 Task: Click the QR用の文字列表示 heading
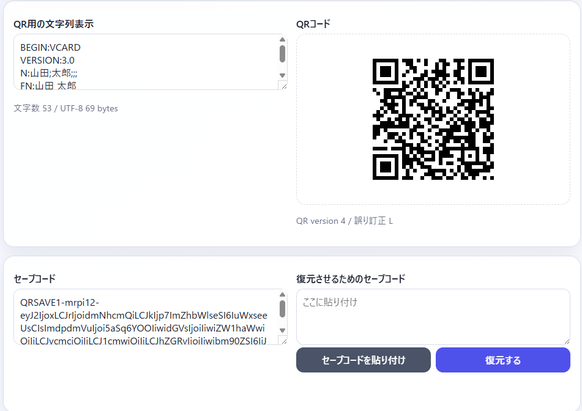[53, 24]
